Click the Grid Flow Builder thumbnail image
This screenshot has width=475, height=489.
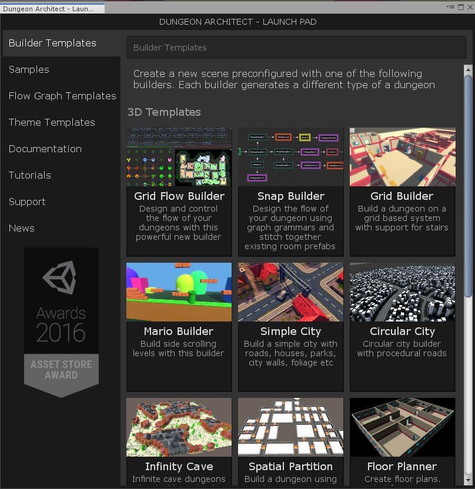(179, 157)
